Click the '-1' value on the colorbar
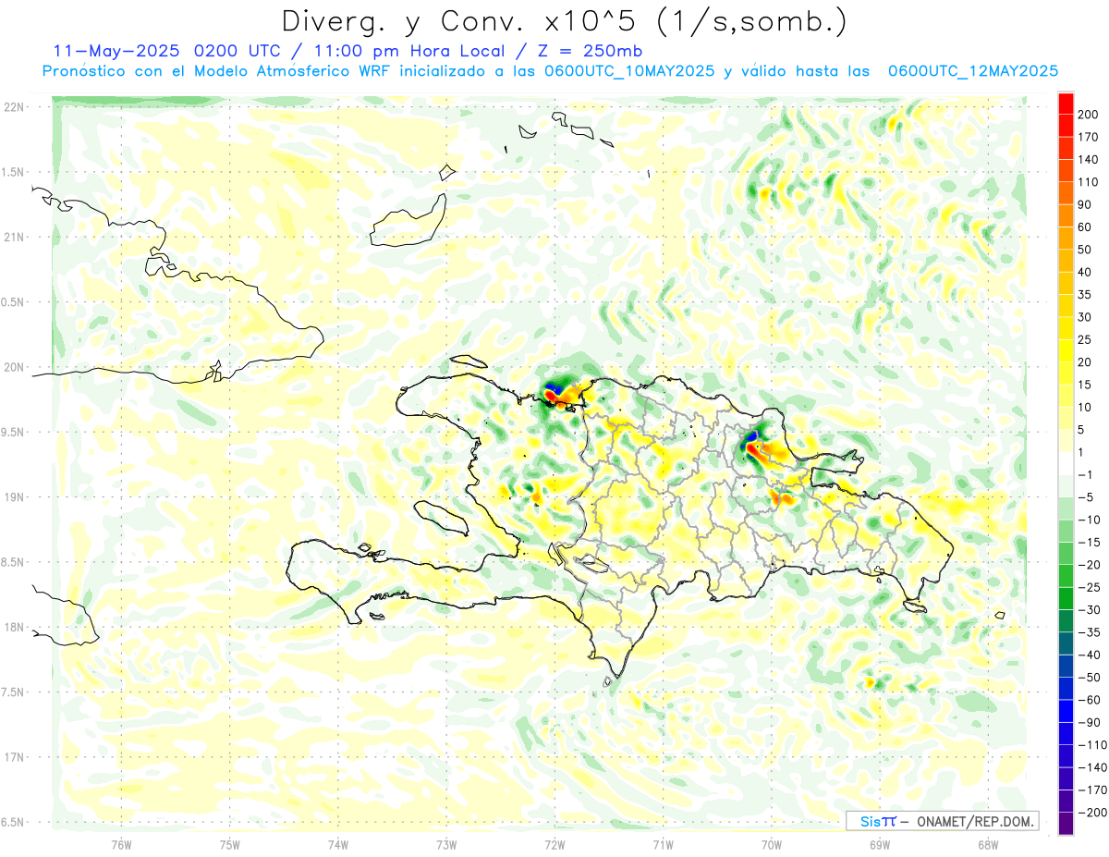Viewport: 1109px width, 857px height. pyautogui.click(x=1083, y=475)
